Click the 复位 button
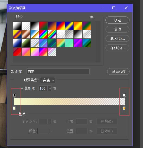This screenshot has width=143, height=148. [117, 29]
